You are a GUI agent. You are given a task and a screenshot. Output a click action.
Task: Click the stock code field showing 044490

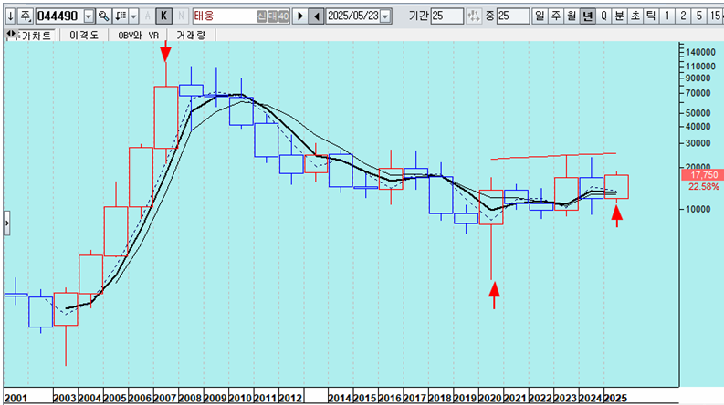(x=59, y=16)
